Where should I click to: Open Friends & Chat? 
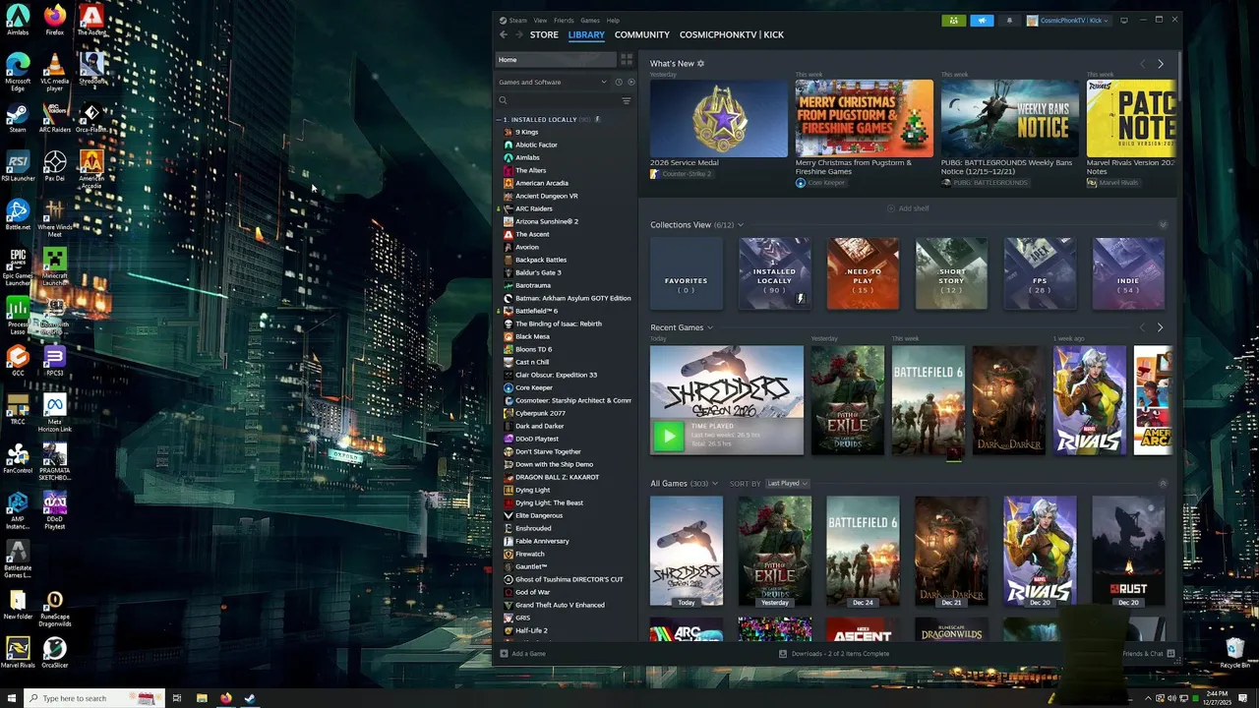[1149, 654]
